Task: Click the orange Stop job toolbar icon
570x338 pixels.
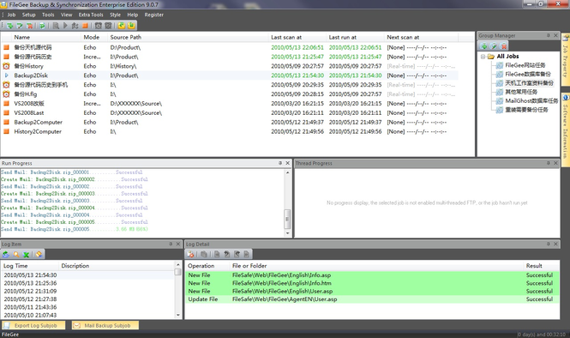Action: pos(85,26)
